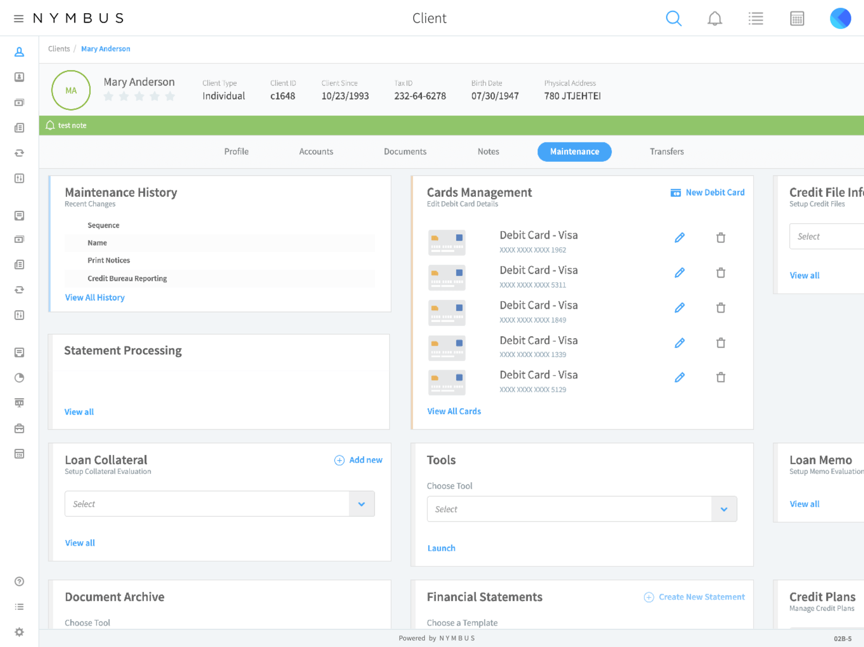Edit Debit Card ending 1962

(x=680, y=238)
